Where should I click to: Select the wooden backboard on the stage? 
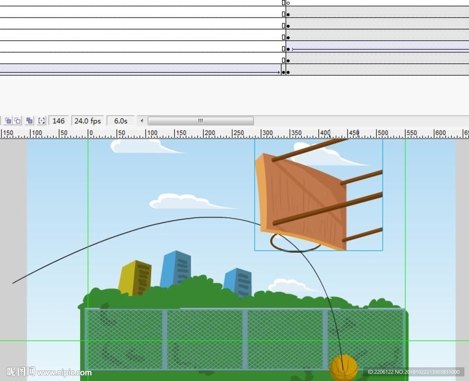(x=302, y=197)
